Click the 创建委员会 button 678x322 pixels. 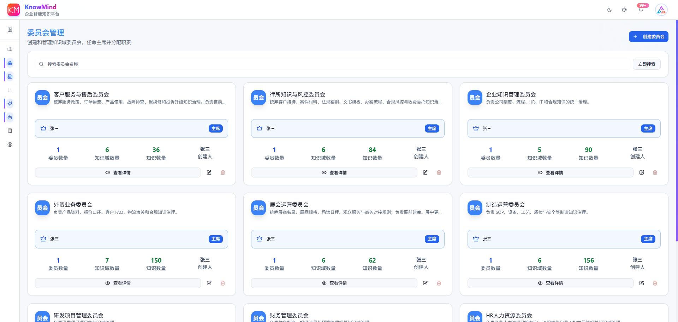pyautogui.click(x=648, y=36)
